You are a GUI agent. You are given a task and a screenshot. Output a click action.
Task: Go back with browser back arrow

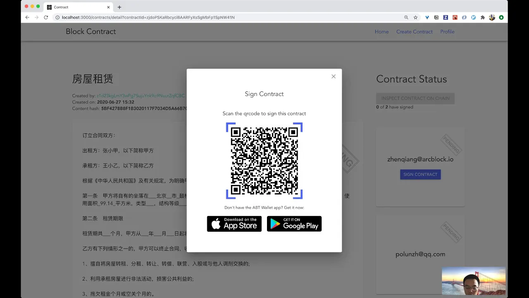pos(27,17)
